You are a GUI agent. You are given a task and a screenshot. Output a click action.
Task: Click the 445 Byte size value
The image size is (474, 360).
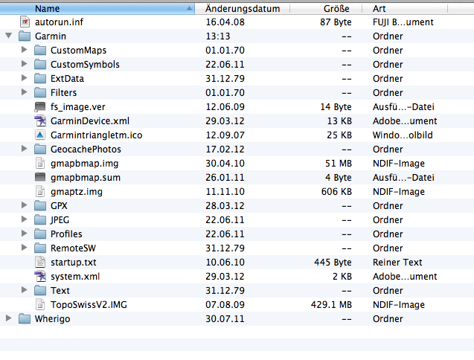click(333, 263)
